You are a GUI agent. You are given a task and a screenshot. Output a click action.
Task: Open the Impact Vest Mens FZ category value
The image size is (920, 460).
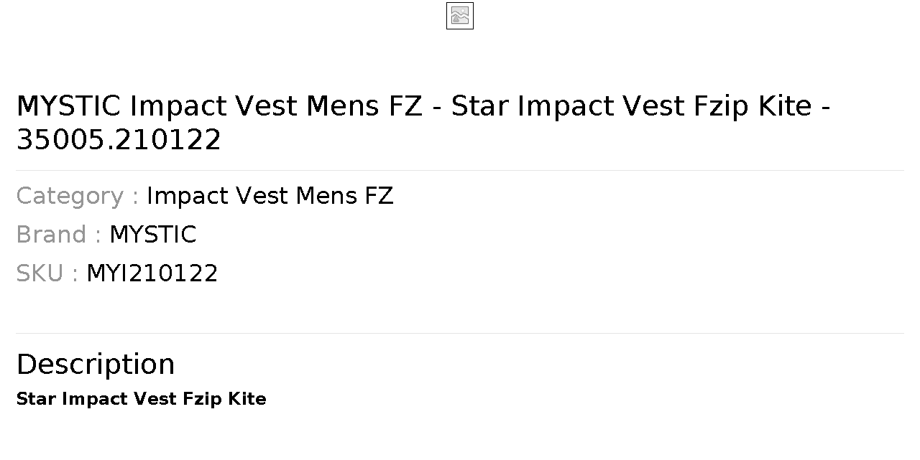coord(270,196)
